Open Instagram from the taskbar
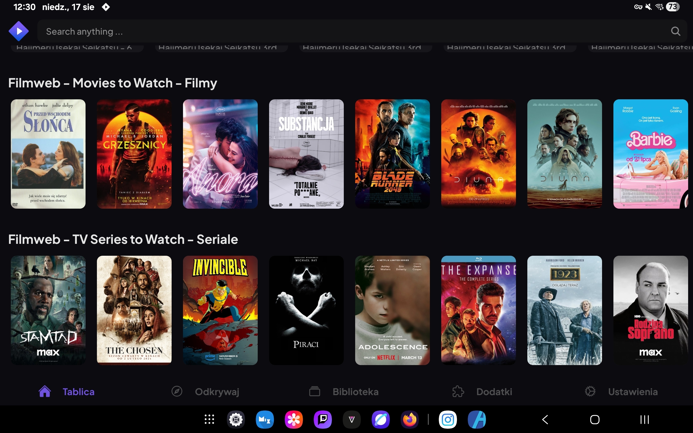693x433 pixels. 447,419
